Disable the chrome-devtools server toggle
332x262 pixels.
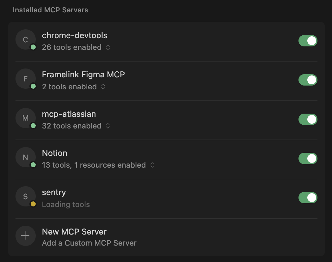(308, 41)
